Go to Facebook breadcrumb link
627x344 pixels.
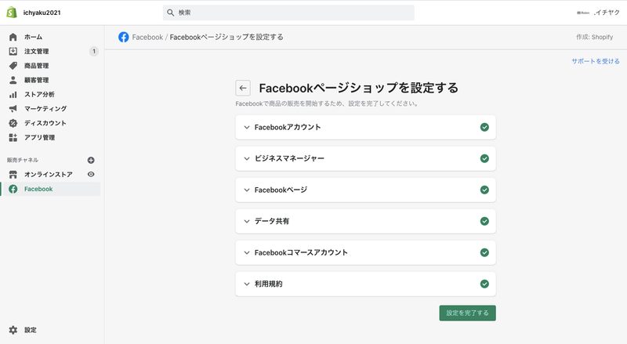pos(147,37)
